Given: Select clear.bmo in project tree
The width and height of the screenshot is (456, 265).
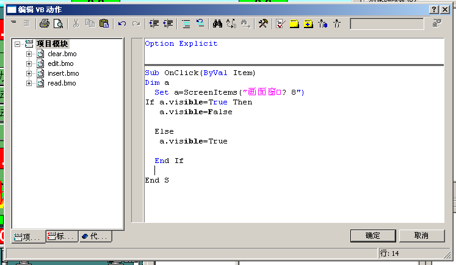Looking at the screenshot, I should click(62, 54).
